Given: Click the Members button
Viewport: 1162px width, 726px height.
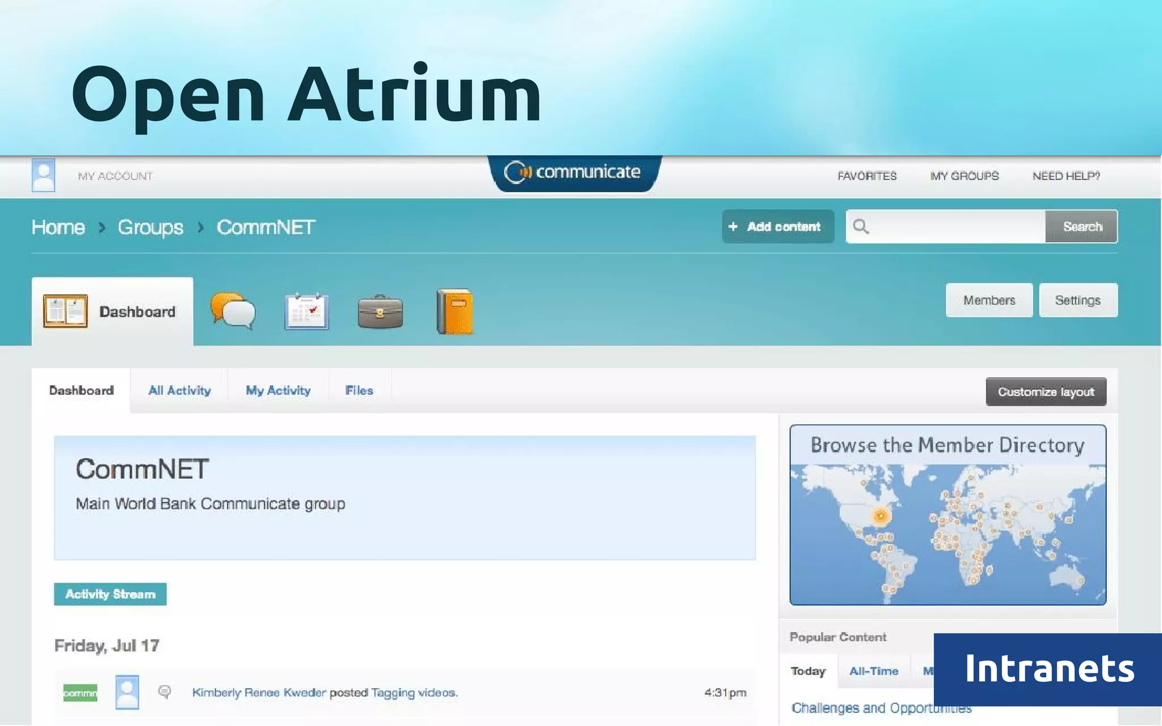Looking at the screenshot, I should tap(989, 300).
